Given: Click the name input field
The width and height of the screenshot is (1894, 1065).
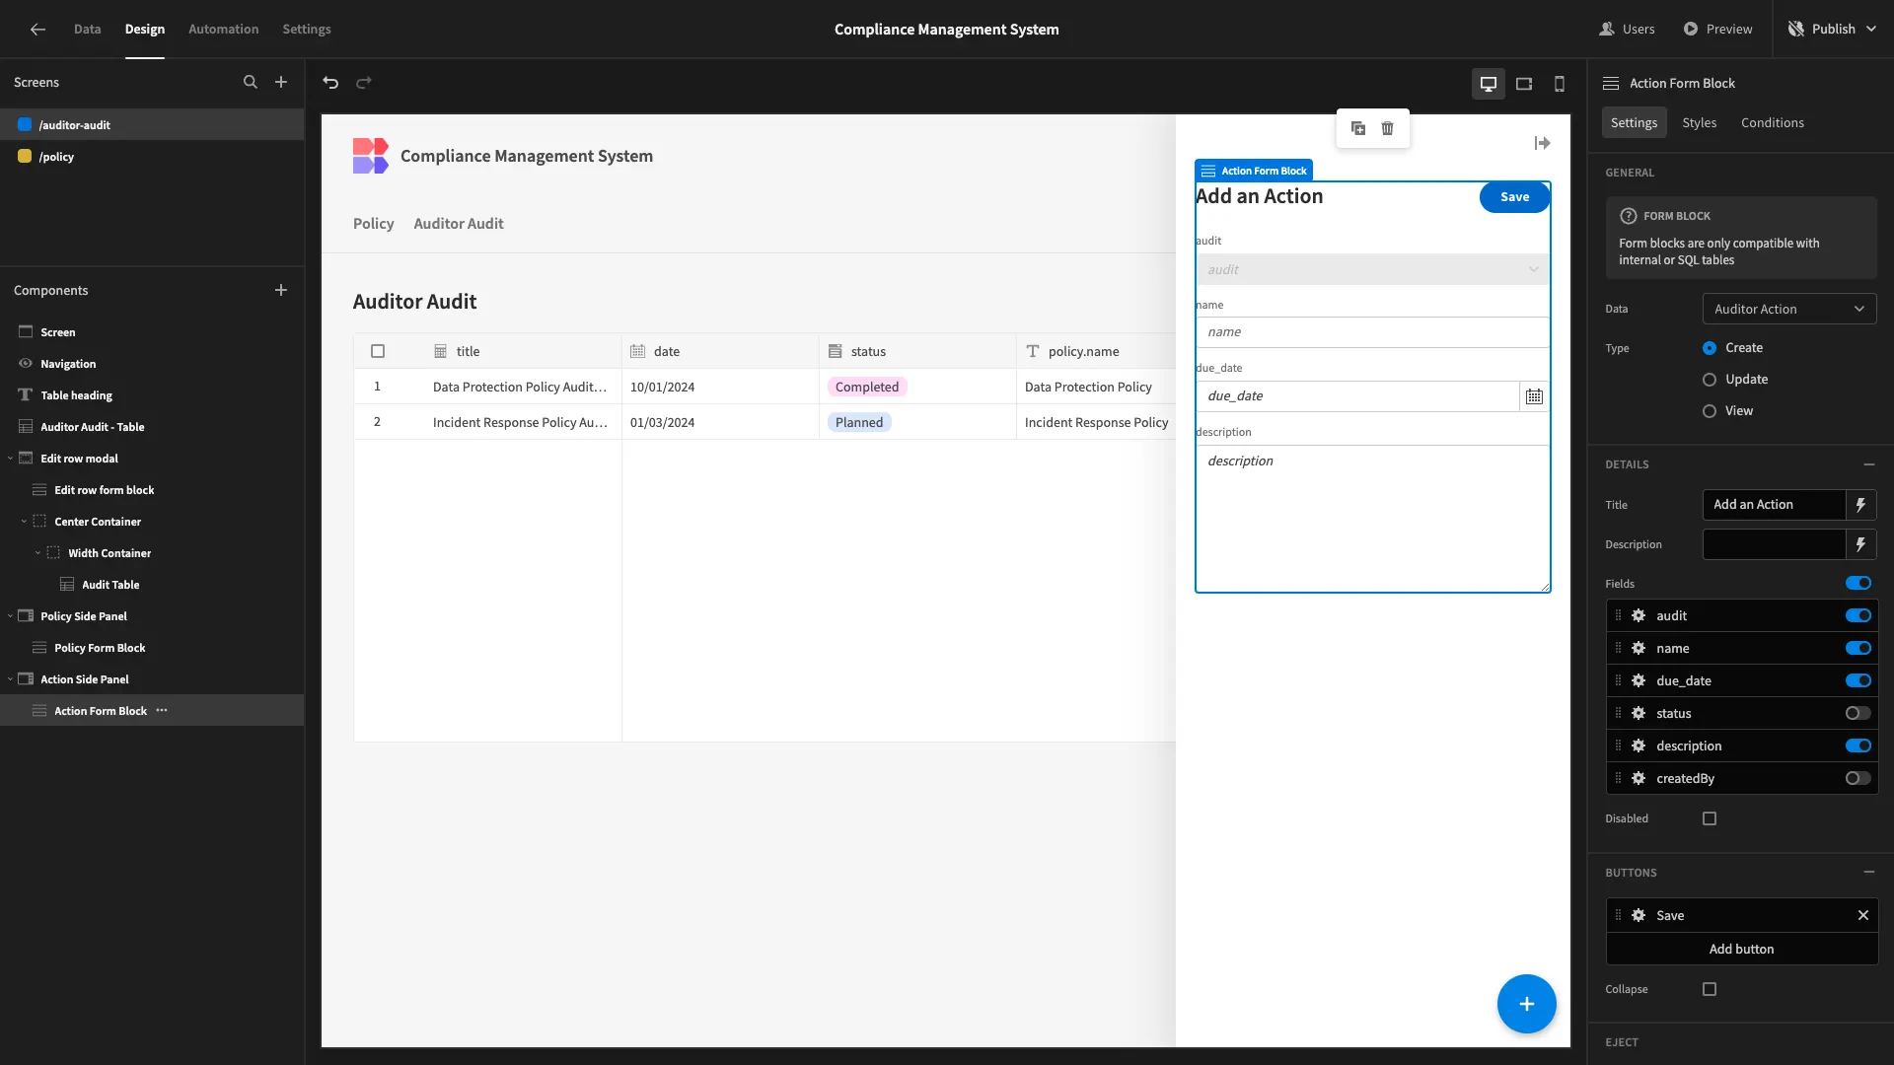Looking at the screenshot, I should (x=1372, y=332).
